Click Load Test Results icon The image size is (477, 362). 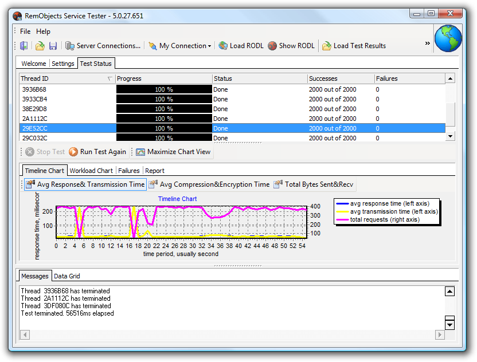(x=327, y=46)
